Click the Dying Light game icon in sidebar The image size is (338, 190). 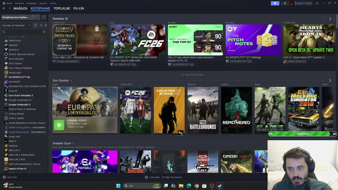6,73
